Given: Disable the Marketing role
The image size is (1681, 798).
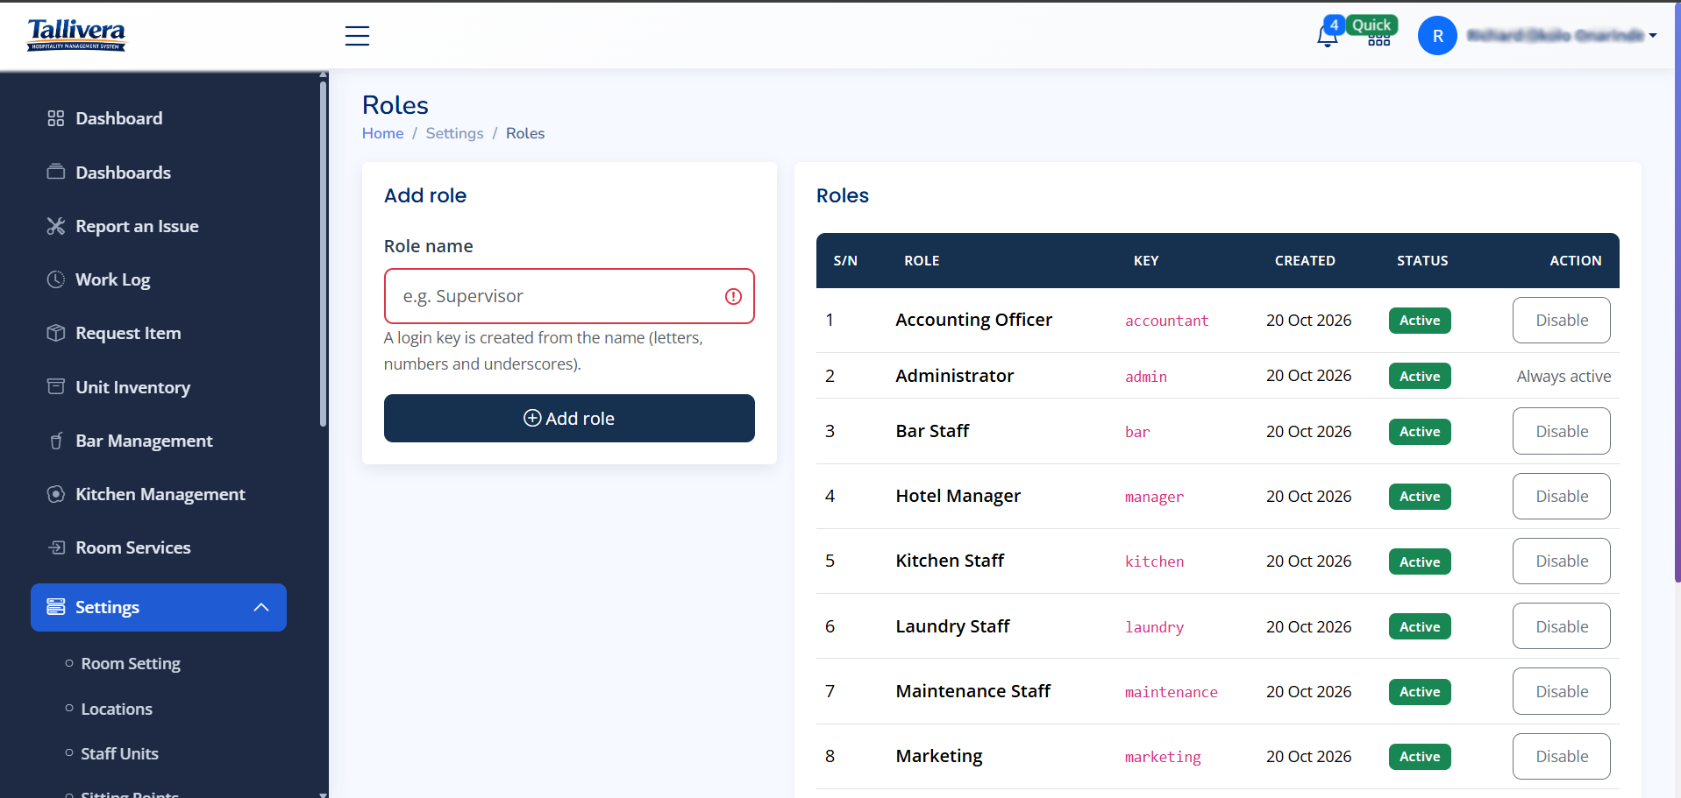Looking at the screenshot, I should (x=1561, y=756).
